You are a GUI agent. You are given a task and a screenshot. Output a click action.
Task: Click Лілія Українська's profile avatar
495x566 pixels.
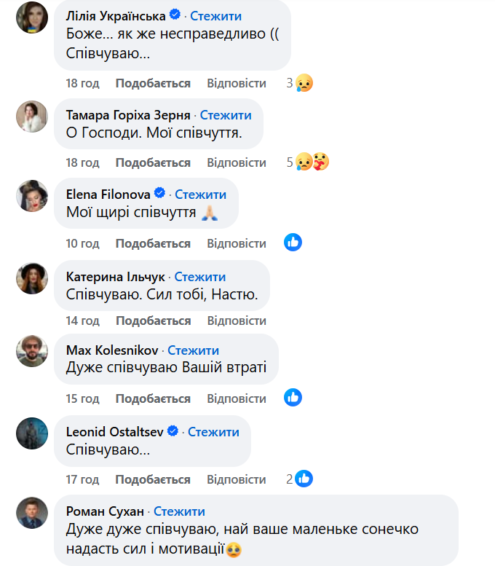32,16
